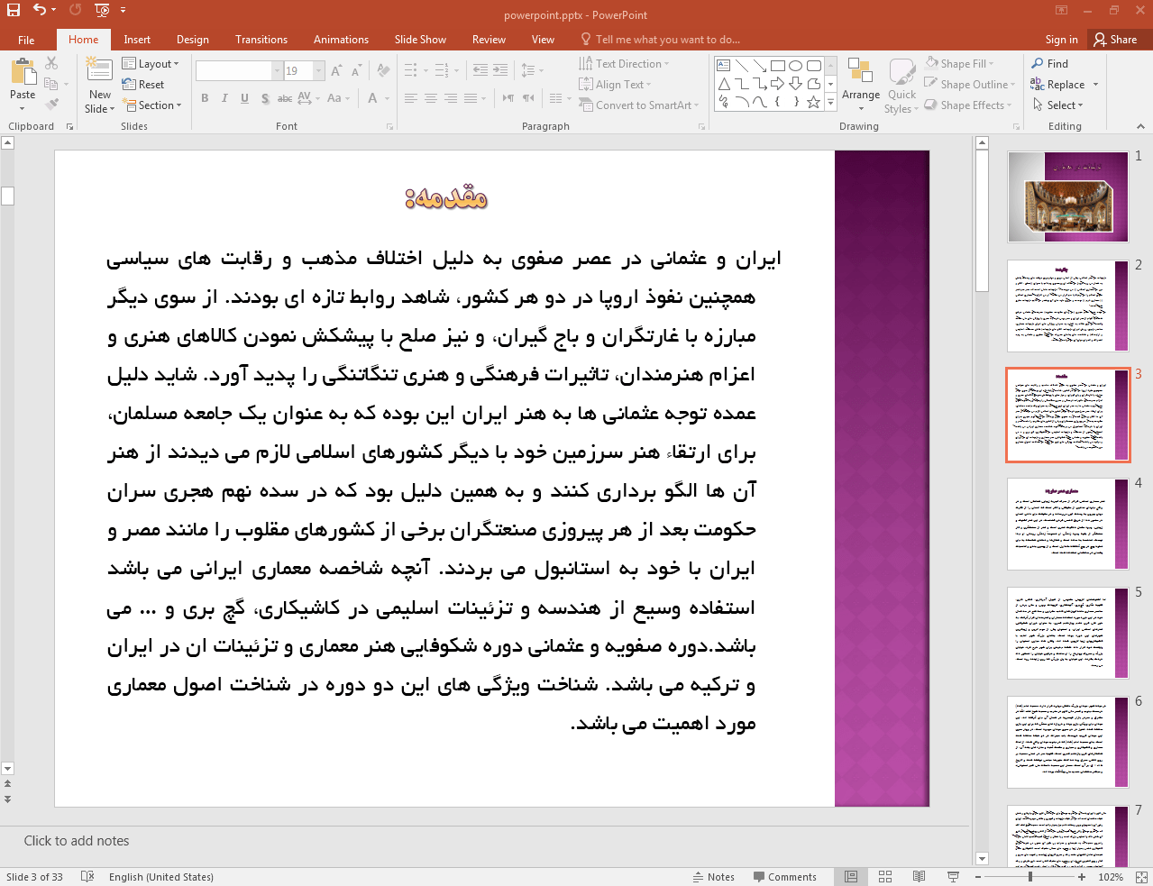
Task: Toggle the Notes pane from the status bar
Action: pyautogui.click(x=713, y=876)
